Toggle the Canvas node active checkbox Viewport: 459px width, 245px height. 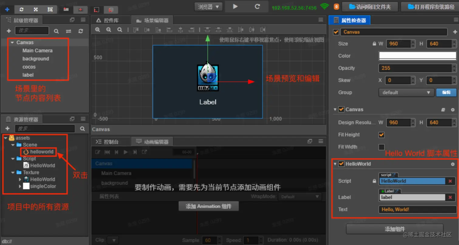pos(336,32)
